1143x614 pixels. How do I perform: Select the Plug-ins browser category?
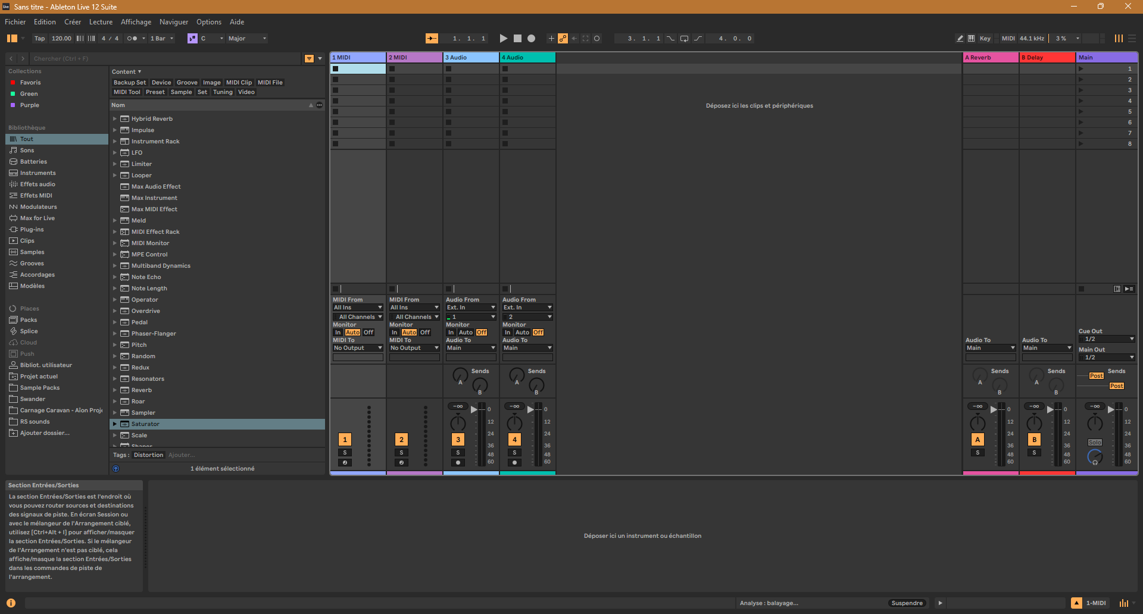pyautogui.click(x=57, y=230)
